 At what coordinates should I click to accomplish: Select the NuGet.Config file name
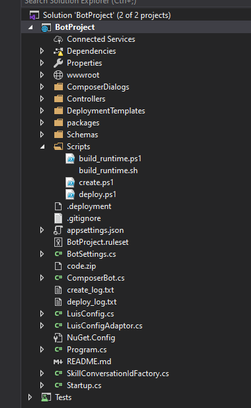tap(91, 338)
